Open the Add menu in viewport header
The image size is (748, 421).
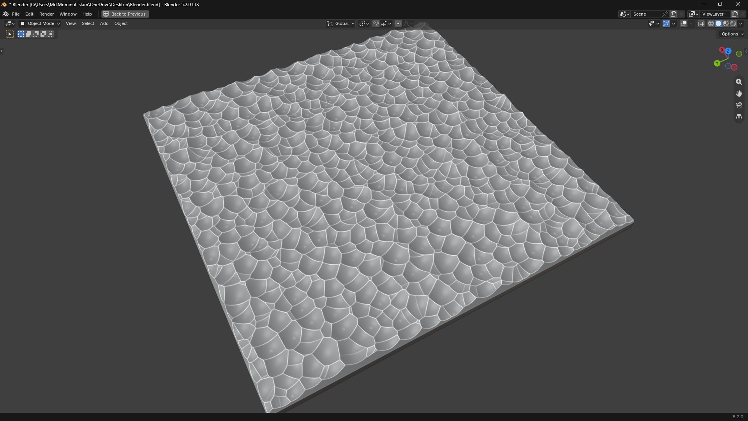point(104,23)
